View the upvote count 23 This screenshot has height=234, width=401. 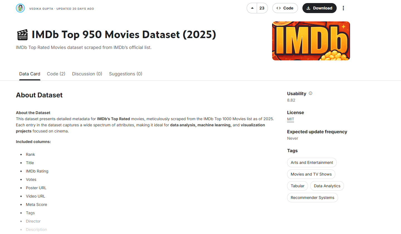tap(262, 8)
